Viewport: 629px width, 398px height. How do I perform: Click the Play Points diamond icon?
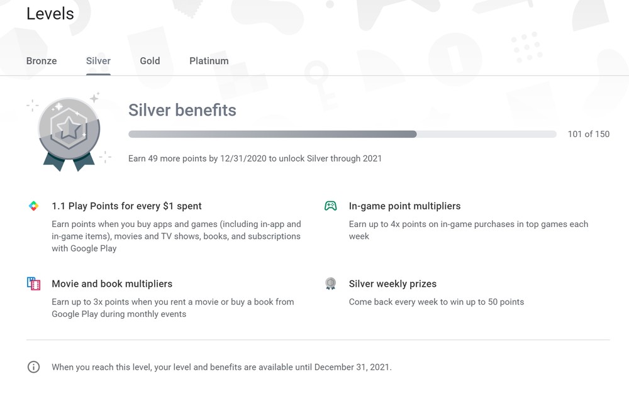click(x=33, y=206)
